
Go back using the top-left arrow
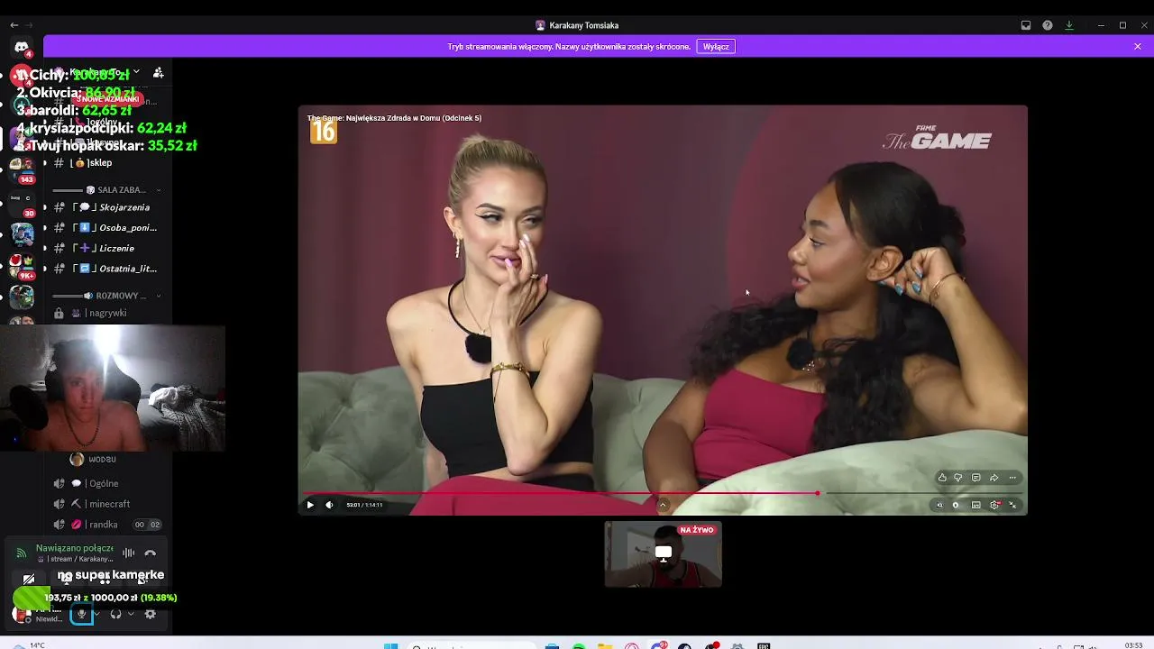click(14, 25)
